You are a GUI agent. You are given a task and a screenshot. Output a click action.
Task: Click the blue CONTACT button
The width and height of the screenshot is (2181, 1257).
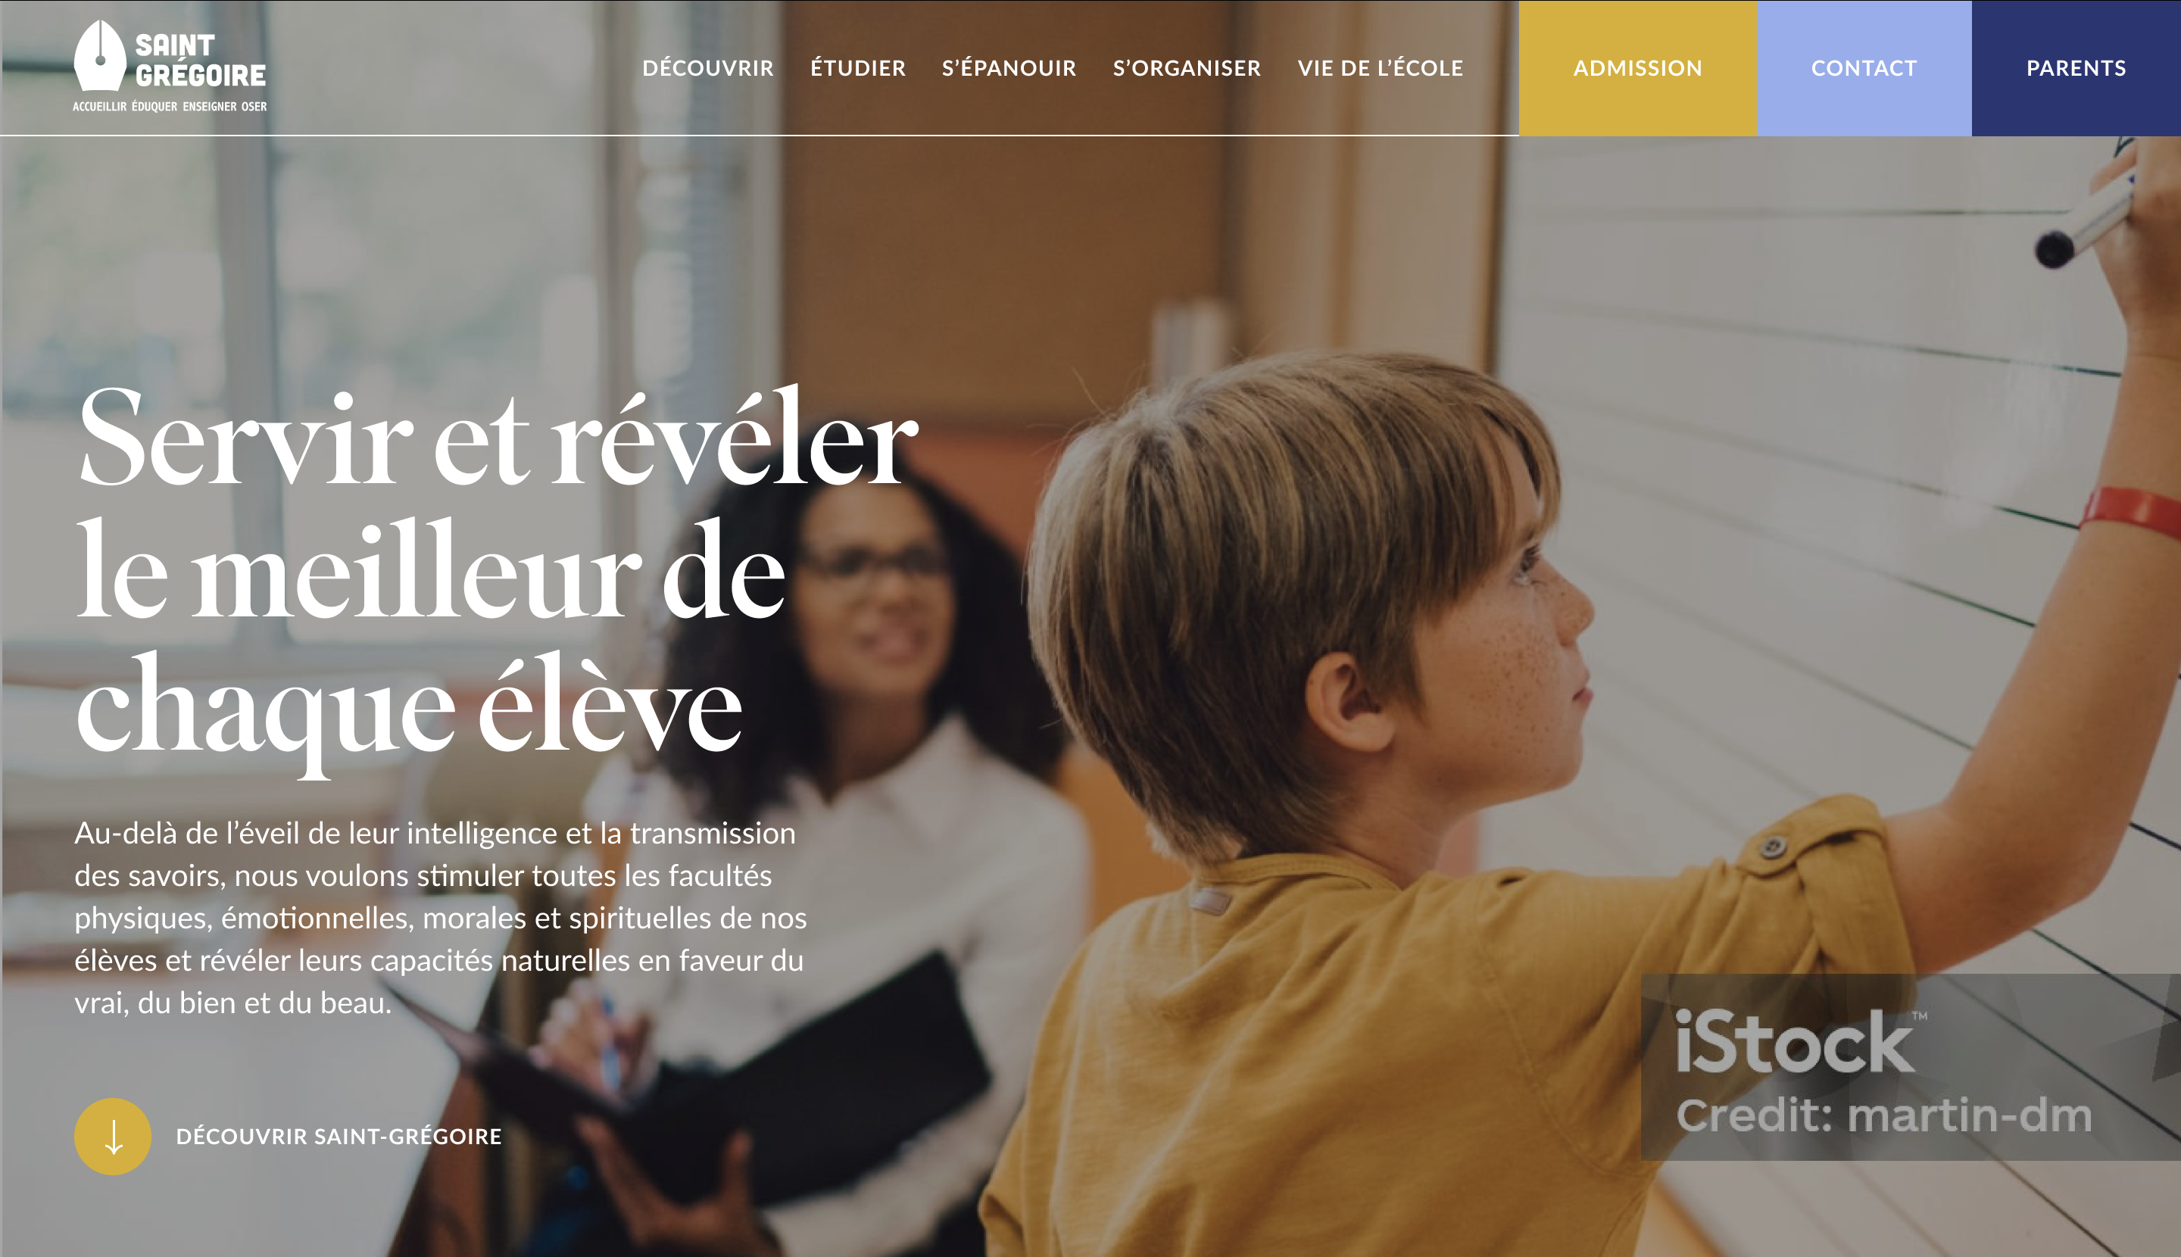[x=1862, y=67]
